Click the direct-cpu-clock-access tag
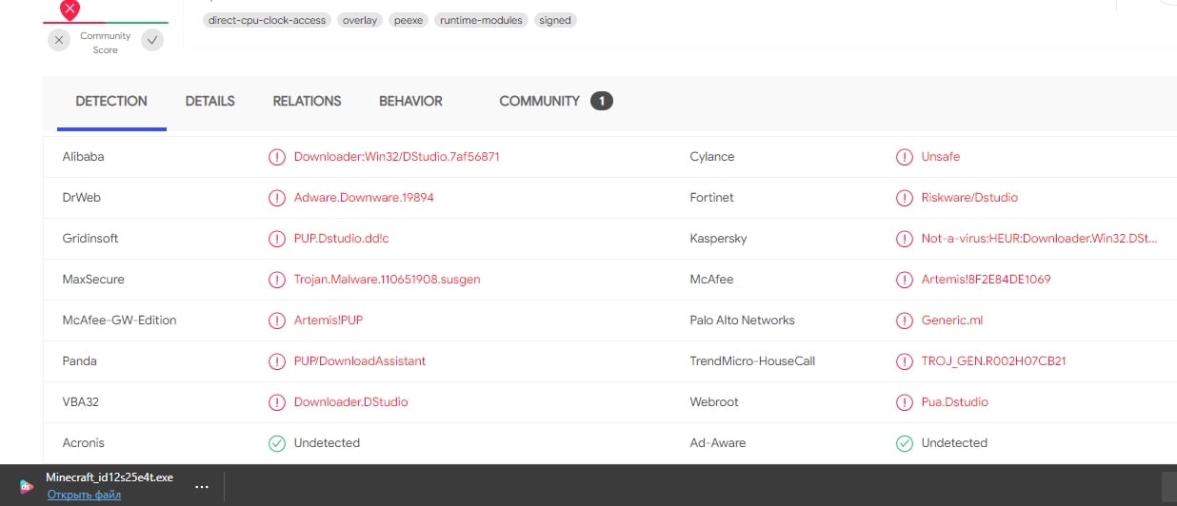The height and width of the screenshot is (506, 1177). click(x=267, y=20)
